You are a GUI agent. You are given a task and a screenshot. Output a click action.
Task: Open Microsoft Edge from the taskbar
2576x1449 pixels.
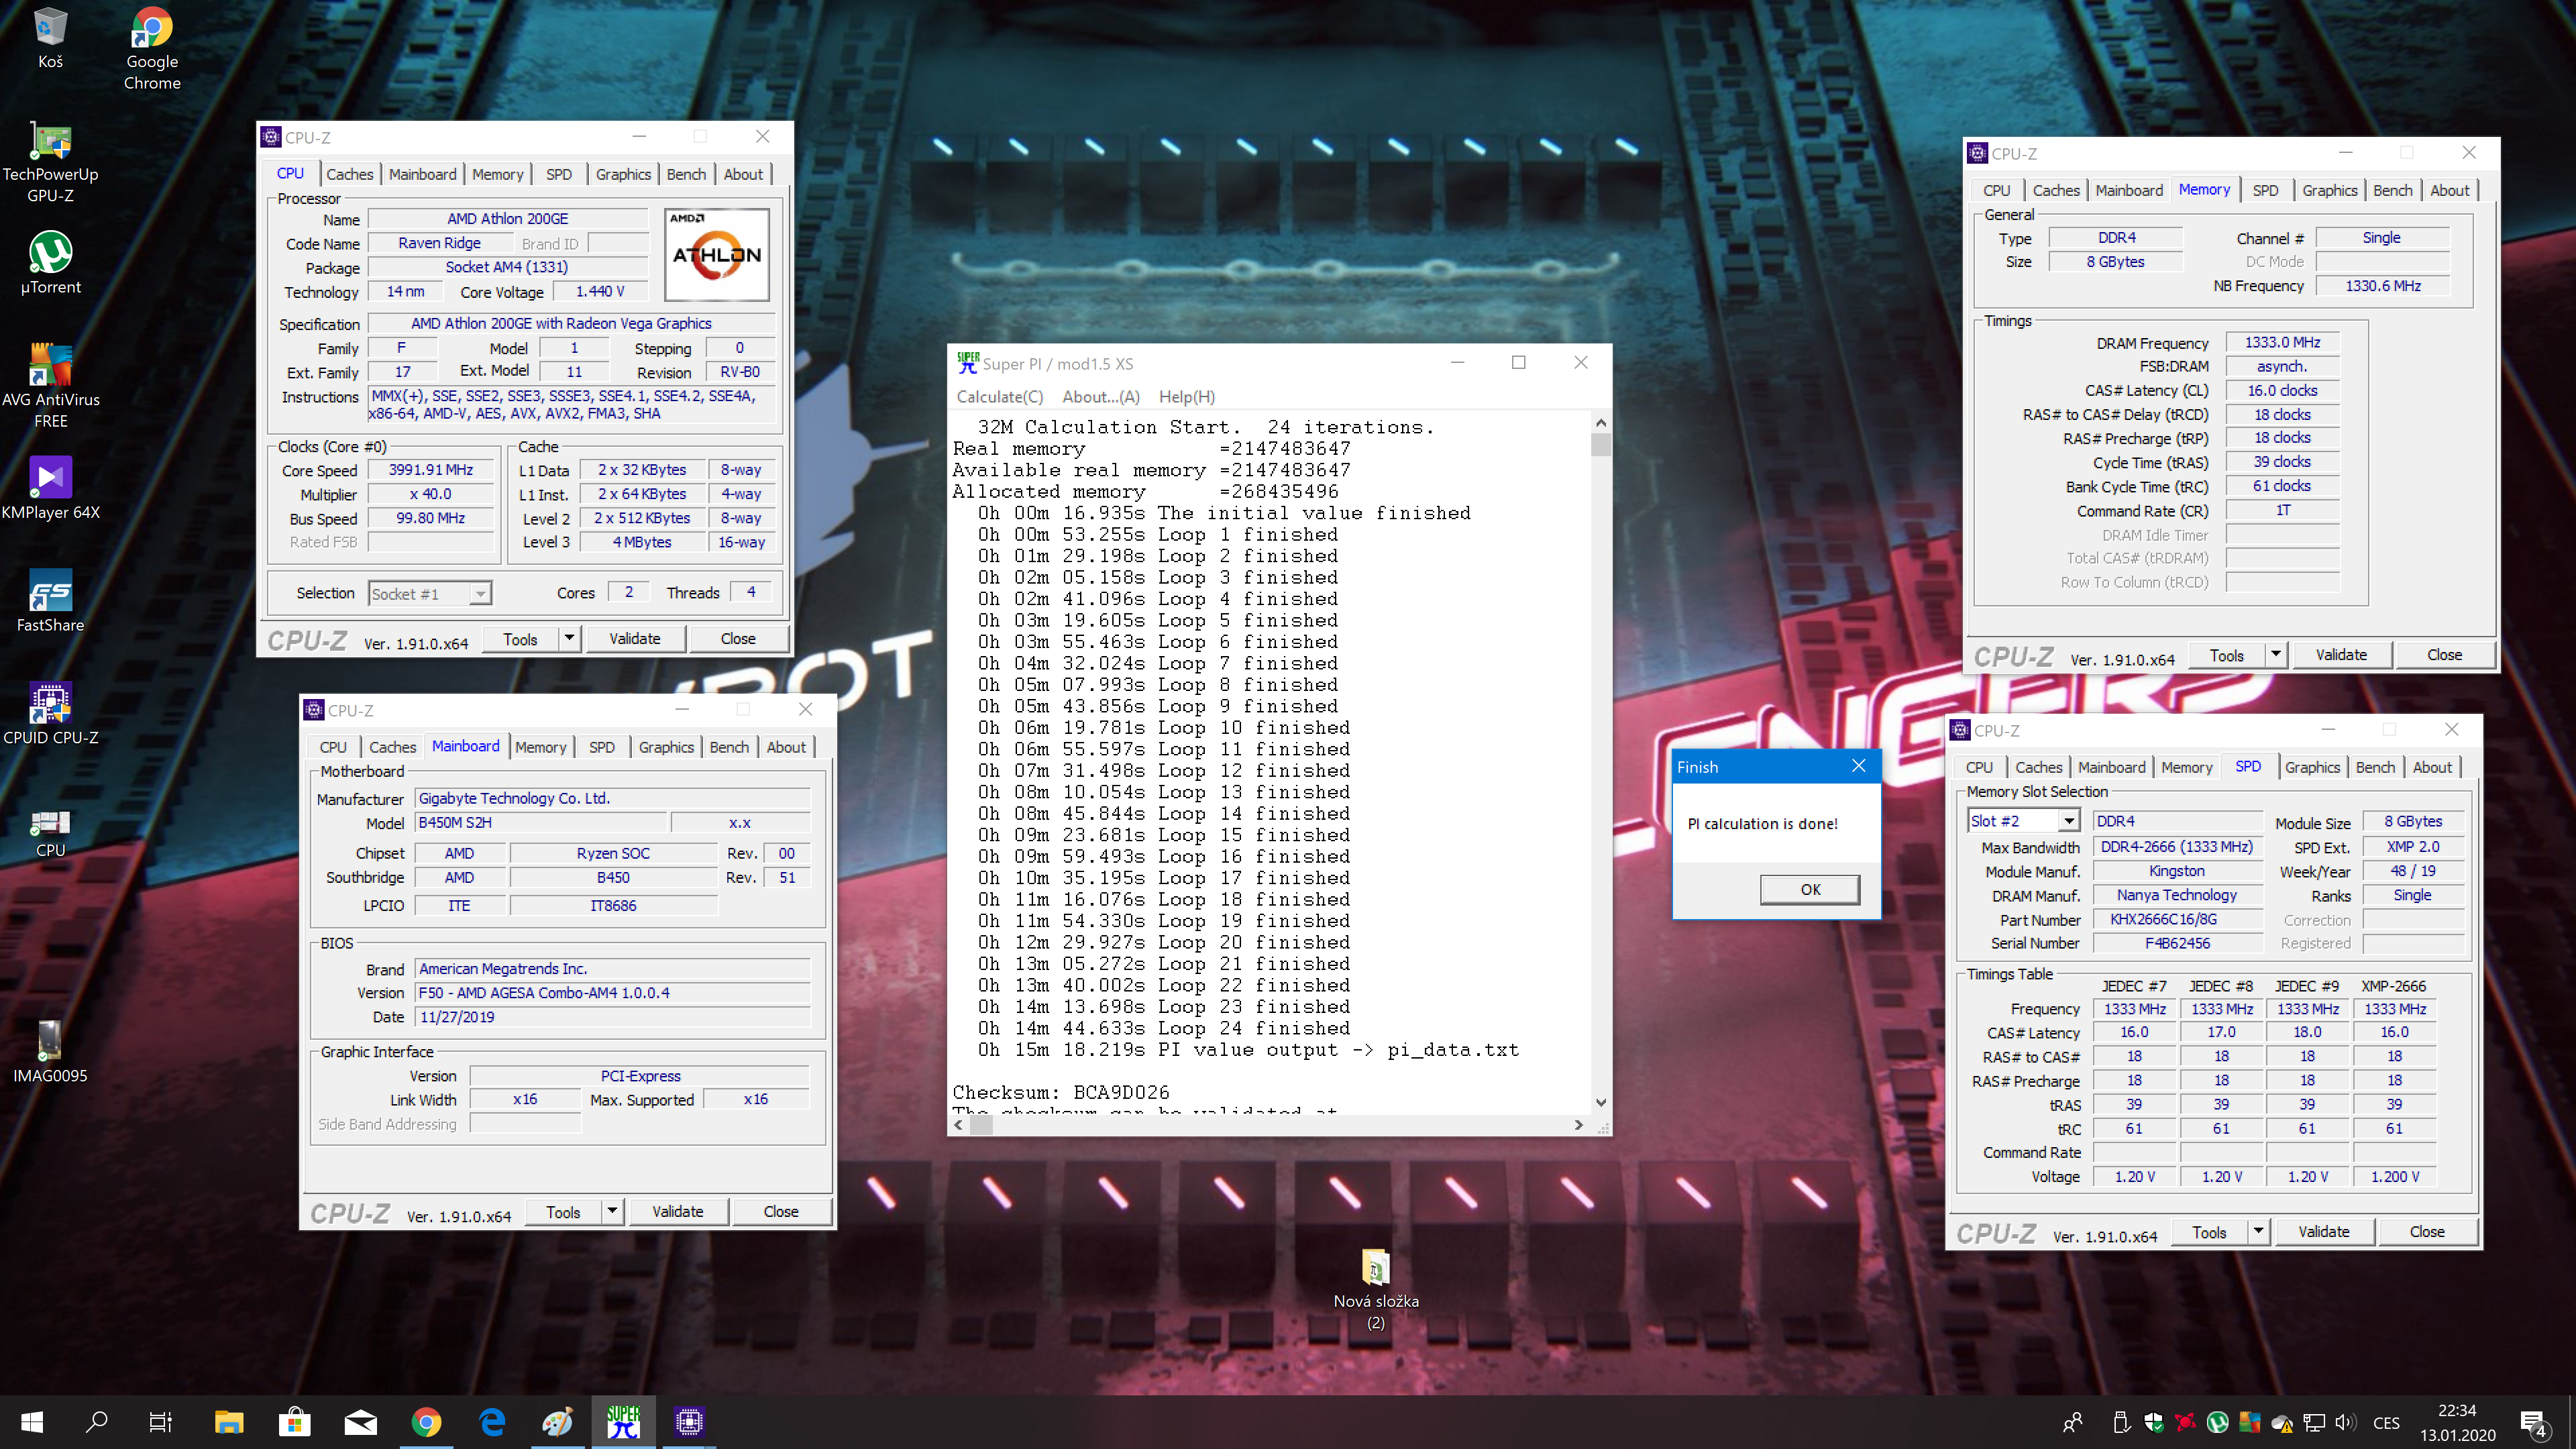coord(492,1422)
